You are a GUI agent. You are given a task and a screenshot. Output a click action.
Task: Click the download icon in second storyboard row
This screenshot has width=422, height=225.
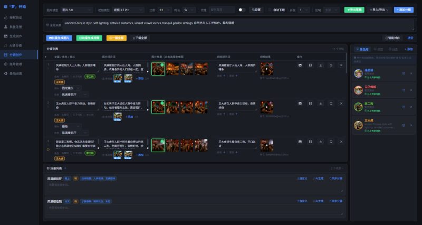(x=321, y=104)
